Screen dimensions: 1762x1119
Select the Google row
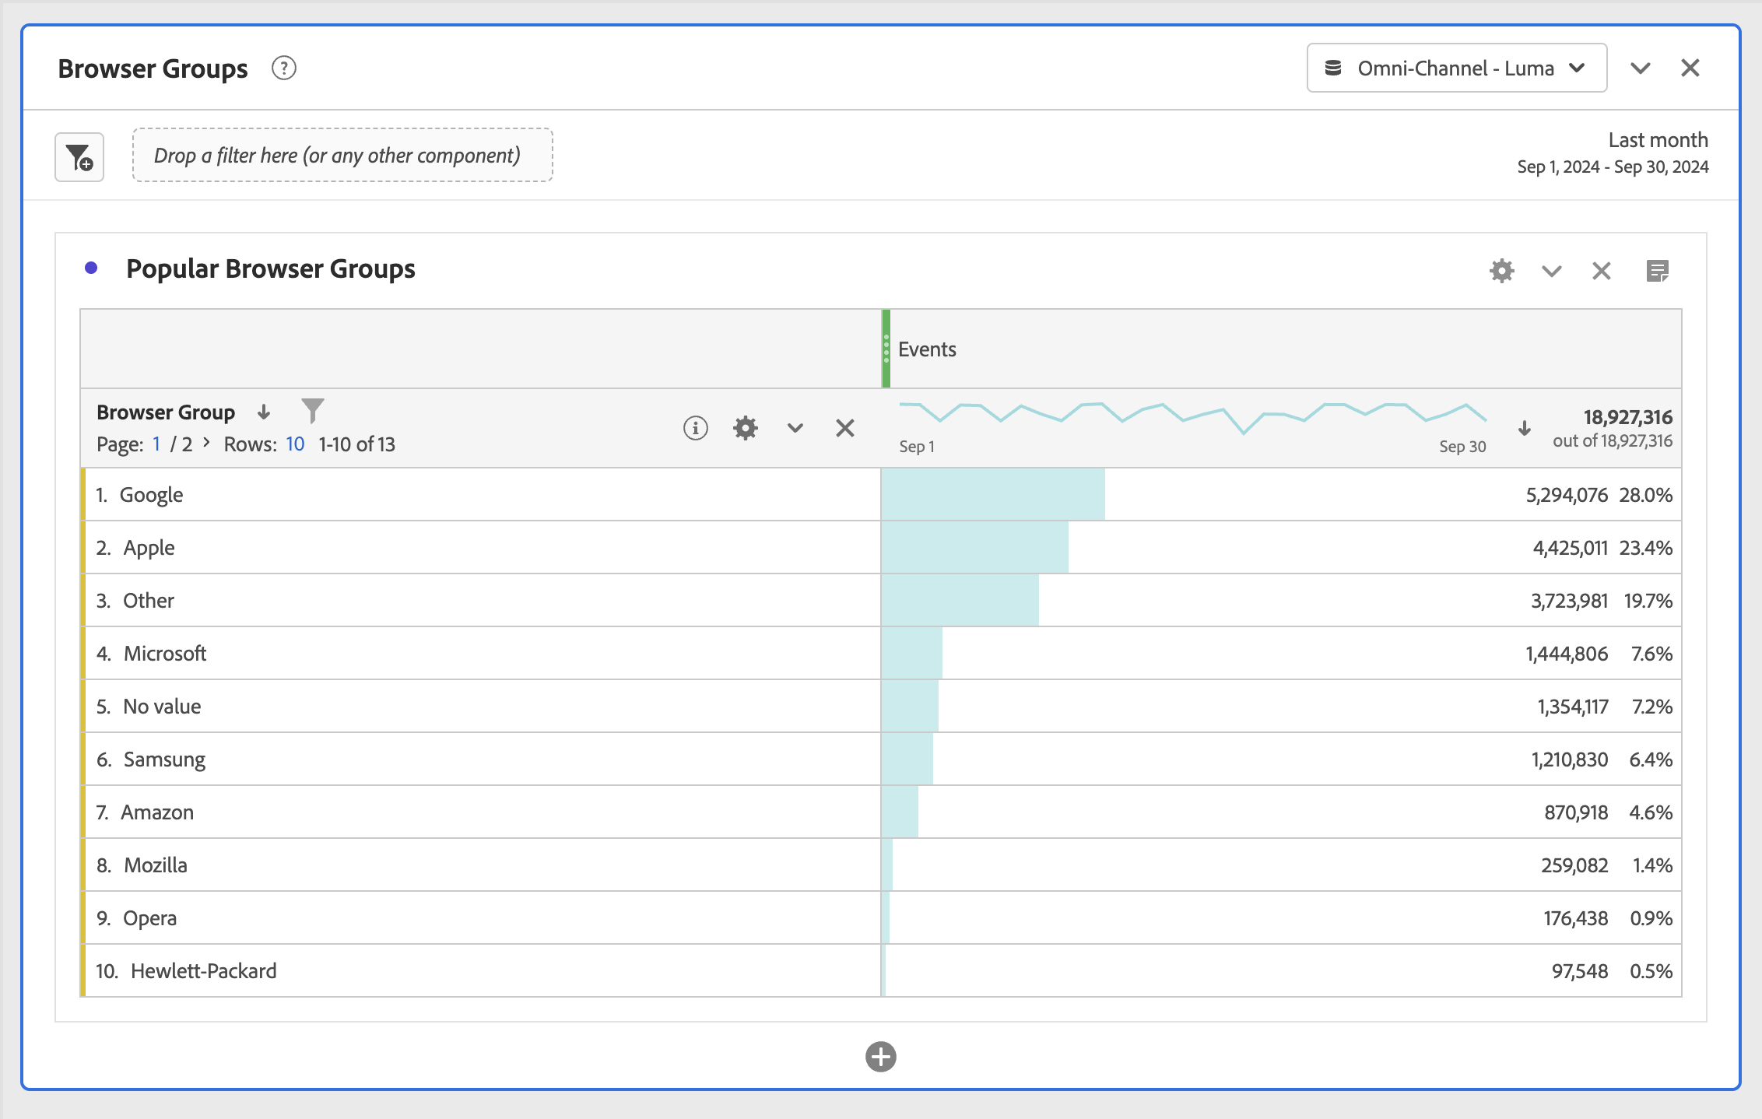(151, 495)
